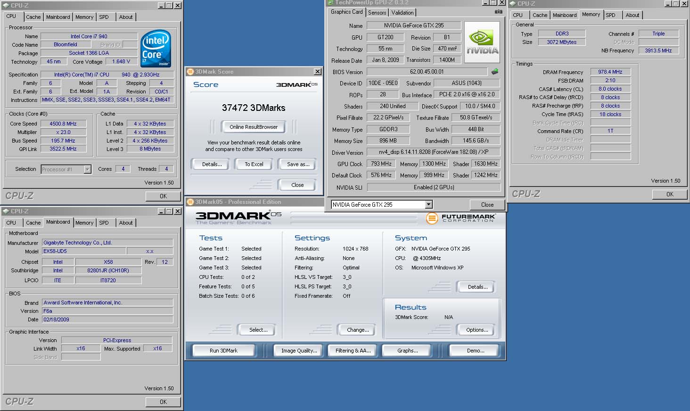Click the Run 3DMark button
This screenshot has height=411, width=690.
[223, 351]
